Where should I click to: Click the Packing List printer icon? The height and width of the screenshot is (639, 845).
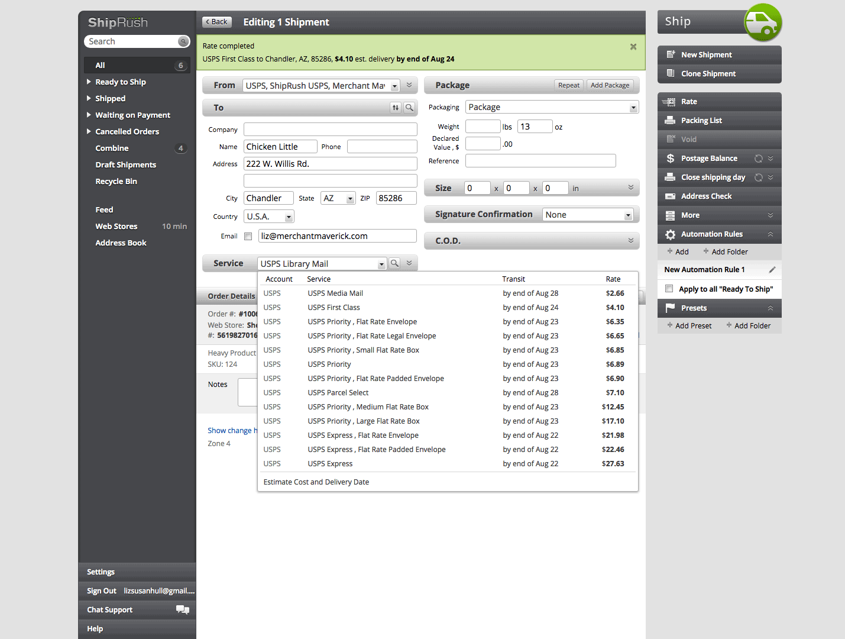670,120
